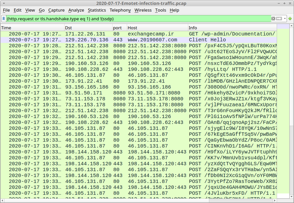Click the packet list scroll-up arrow
The width and height of the screenshot is (294, 203).
coord(292,26)
